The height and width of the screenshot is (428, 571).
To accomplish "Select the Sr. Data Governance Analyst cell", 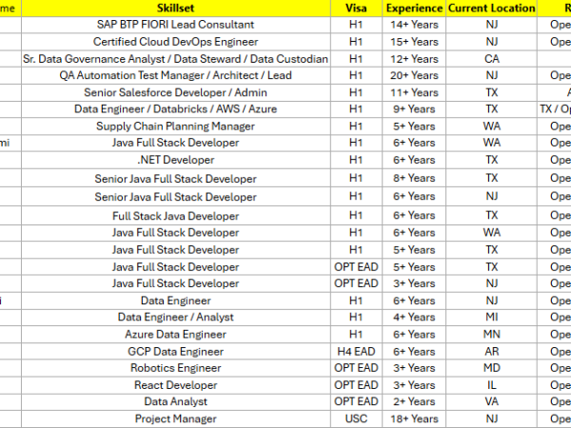I will click(x=175, y=59).
